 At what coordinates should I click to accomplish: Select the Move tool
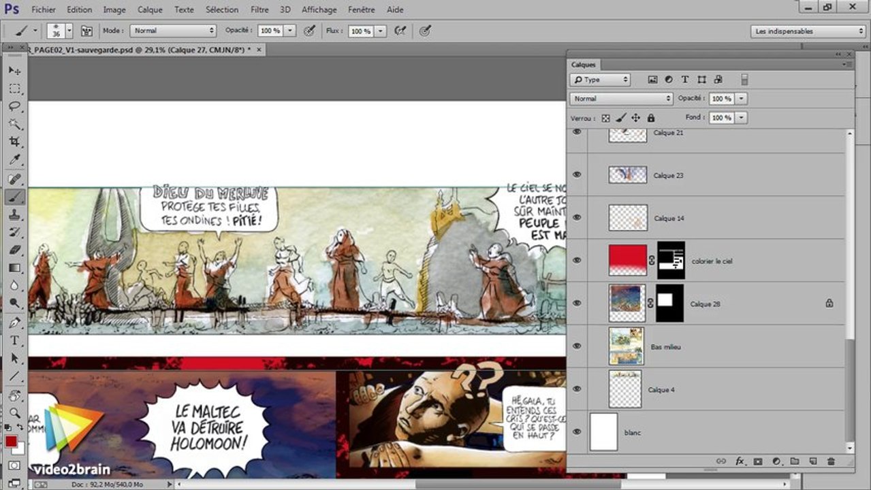pyautogui.click(x=15, y=71)
